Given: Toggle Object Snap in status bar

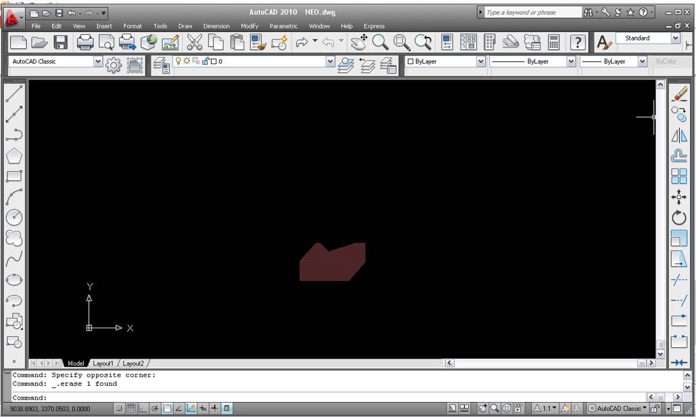Looking at the screenshot, I should tap(167, 408).
